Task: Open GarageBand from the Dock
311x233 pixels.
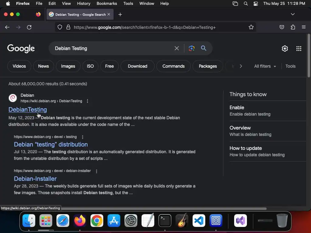Action: 182,221
